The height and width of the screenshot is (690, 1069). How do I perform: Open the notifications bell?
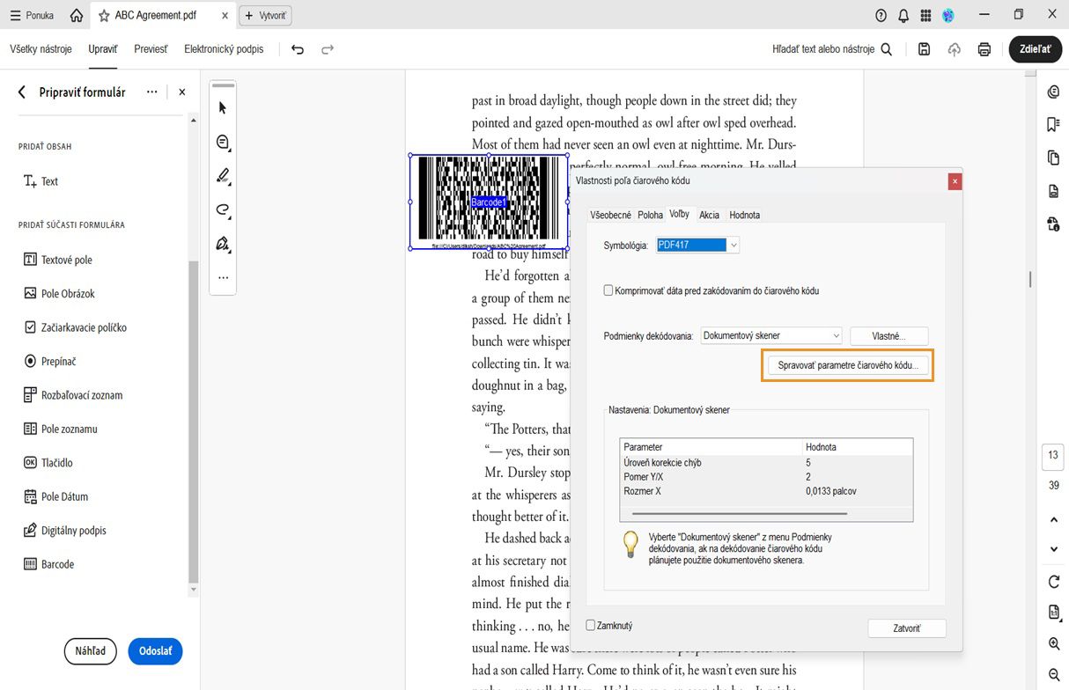(x=903, y=16)
